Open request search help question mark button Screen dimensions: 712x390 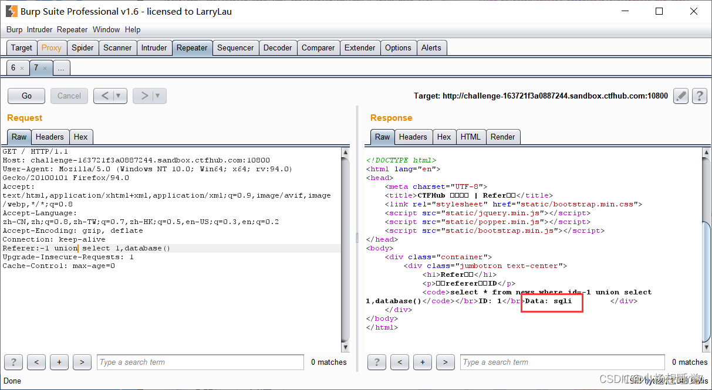pyautogui.click(x=13, y=362)
